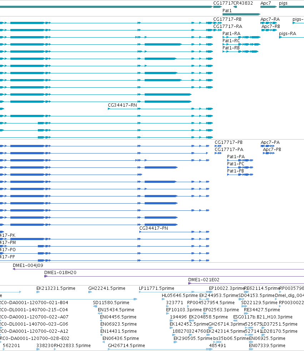
Task: Click EST label EK213231.5prime
Action: [x=56, y=288]
